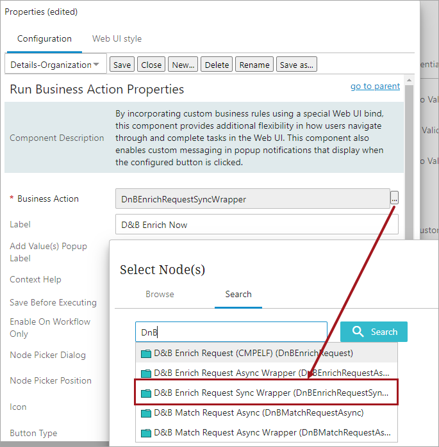Click folder icon of D&B Enrich Request Sync Wrapper
This screenshot has height=447, width=439.
[x=145, y=393]
